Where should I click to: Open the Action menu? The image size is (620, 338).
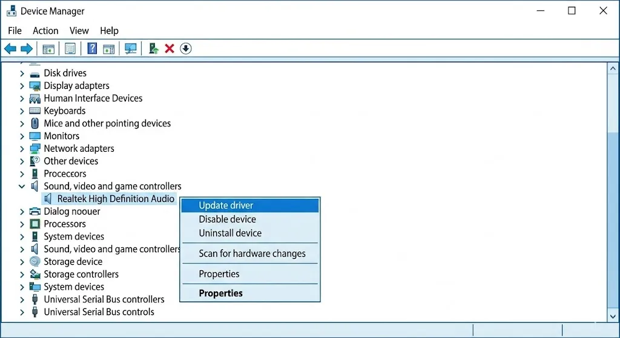tap(45, 31)
